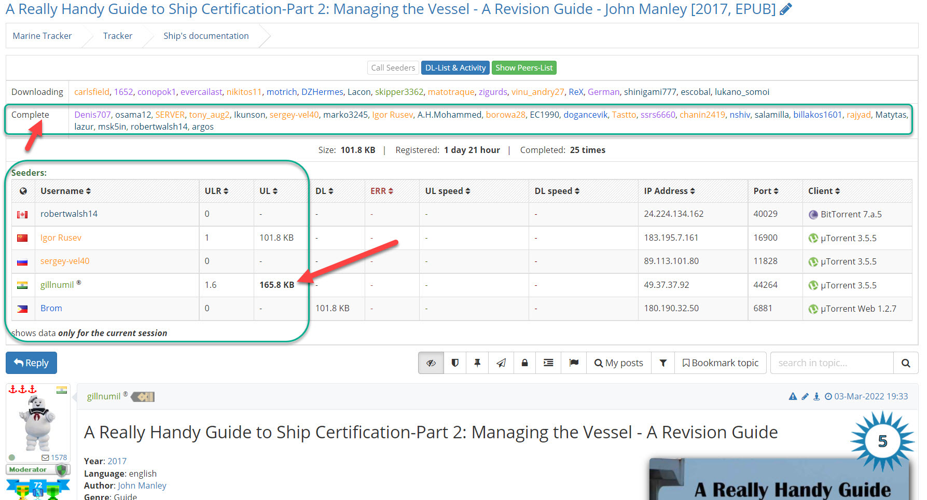
Task: Click the flag icon in topic toolbar
Action: (x=574, y=363)
